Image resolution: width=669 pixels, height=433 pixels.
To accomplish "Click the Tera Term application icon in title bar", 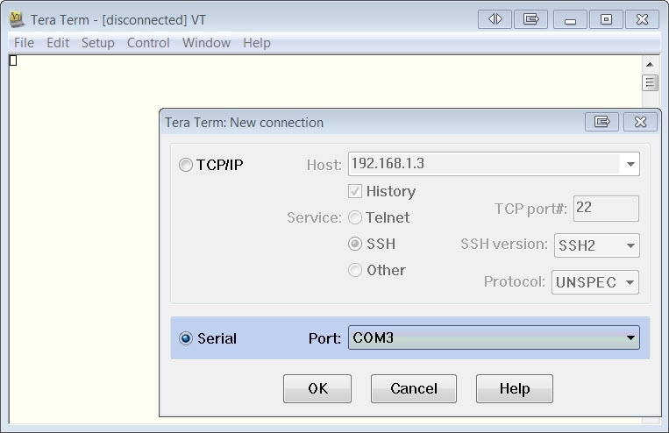I will pyautogui.click(x=16, y=19).
